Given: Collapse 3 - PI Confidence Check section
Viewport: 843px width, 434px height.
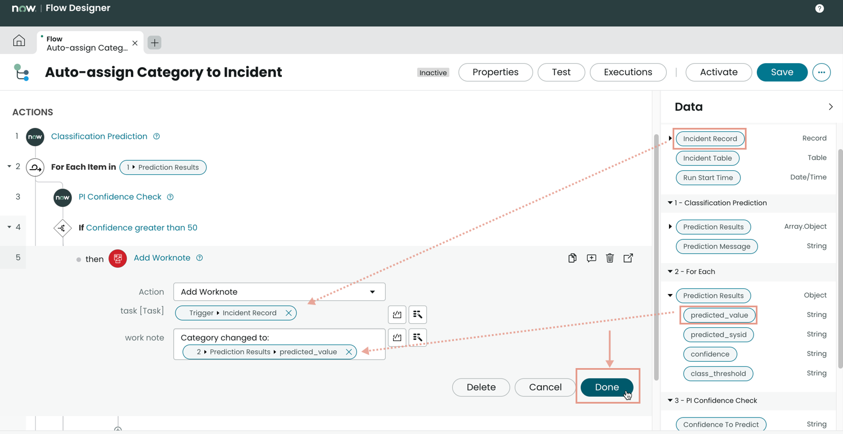Looking at the screenshot, I should 670,401.
